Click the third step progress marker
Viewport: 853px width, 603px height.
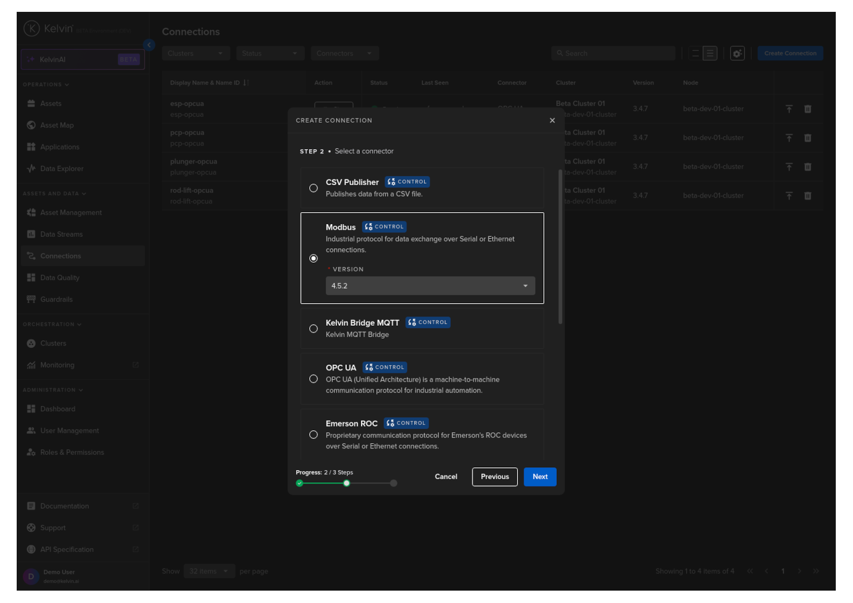pyautogui.click(x=394, y=483)
